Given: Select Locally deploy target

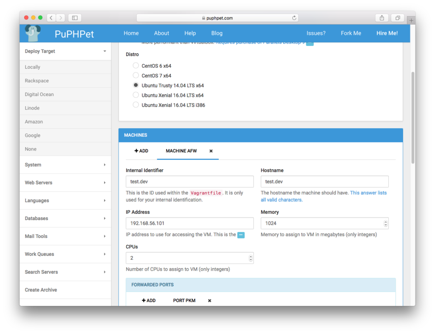Looking at the screenshot, I should pyautogui.click(x=65, y=67).
